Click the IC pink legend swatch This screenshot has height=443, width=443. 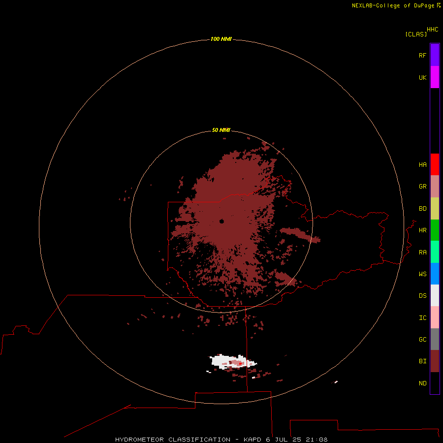[435, 317]
